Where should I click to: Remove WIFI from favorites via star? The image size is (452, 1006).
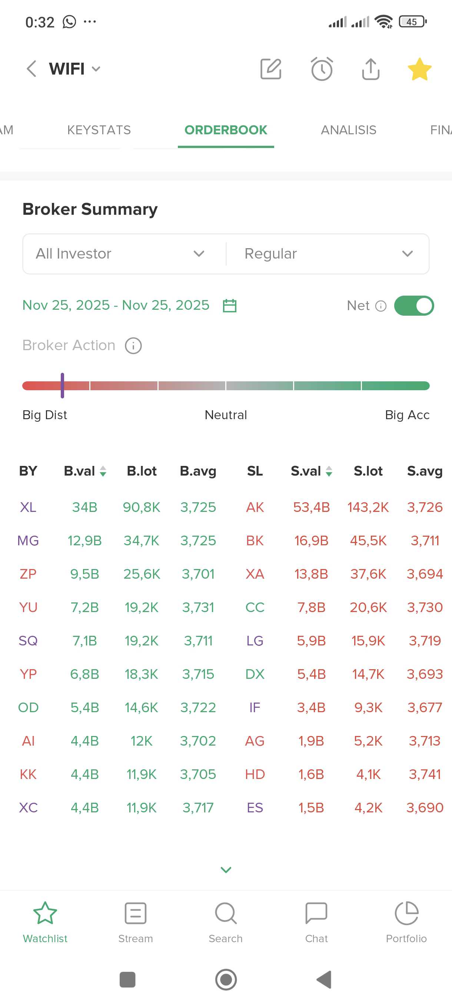419,69
